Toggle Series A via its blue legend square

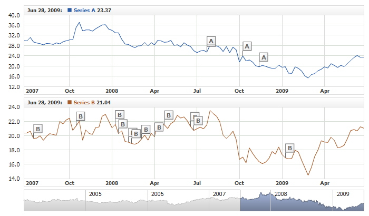coord(67,10)
